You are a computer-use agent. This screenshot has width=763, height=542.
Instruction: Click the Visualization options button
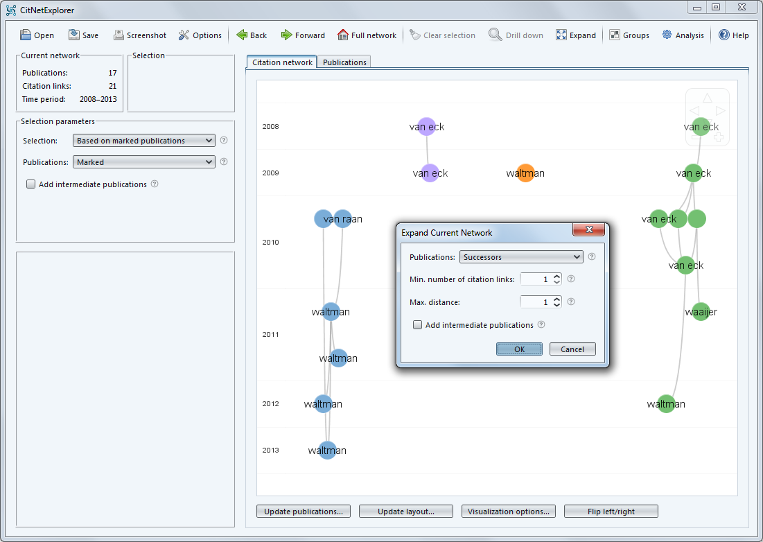click(509, 512)
